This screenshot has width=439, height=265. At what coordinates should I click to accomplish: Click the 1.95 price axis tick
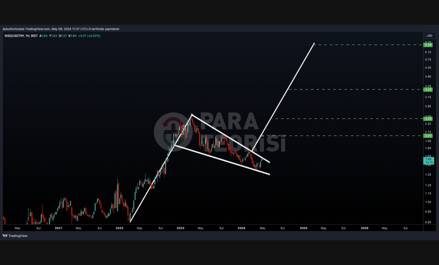428,141
